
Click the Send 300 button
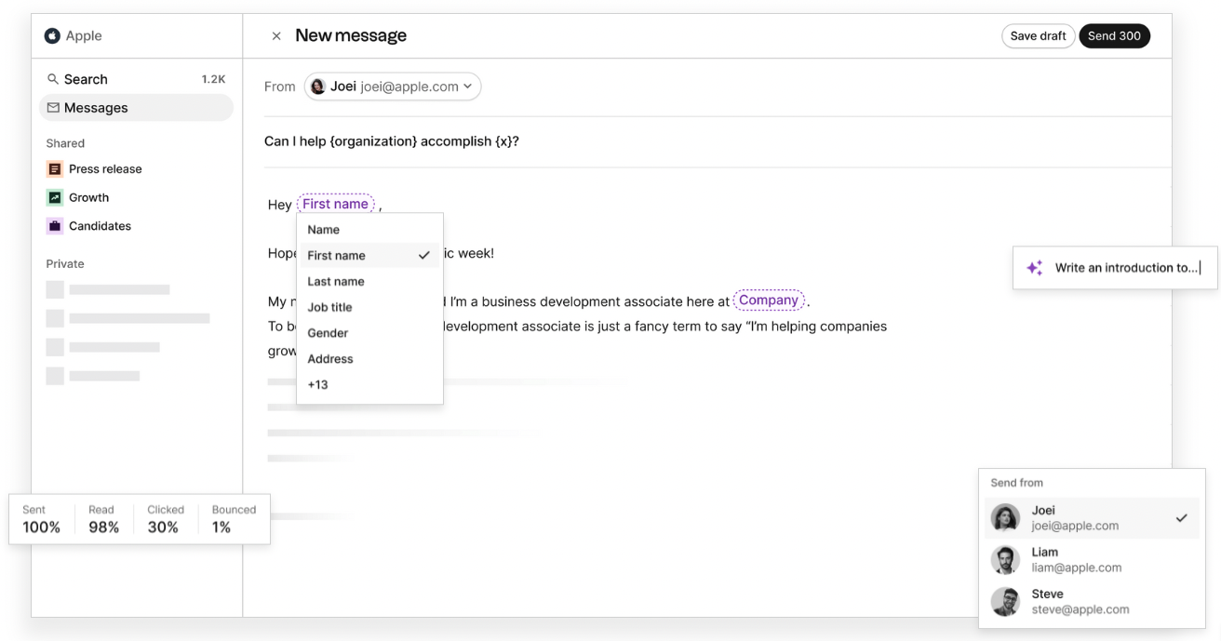[x=1114, y=36]
